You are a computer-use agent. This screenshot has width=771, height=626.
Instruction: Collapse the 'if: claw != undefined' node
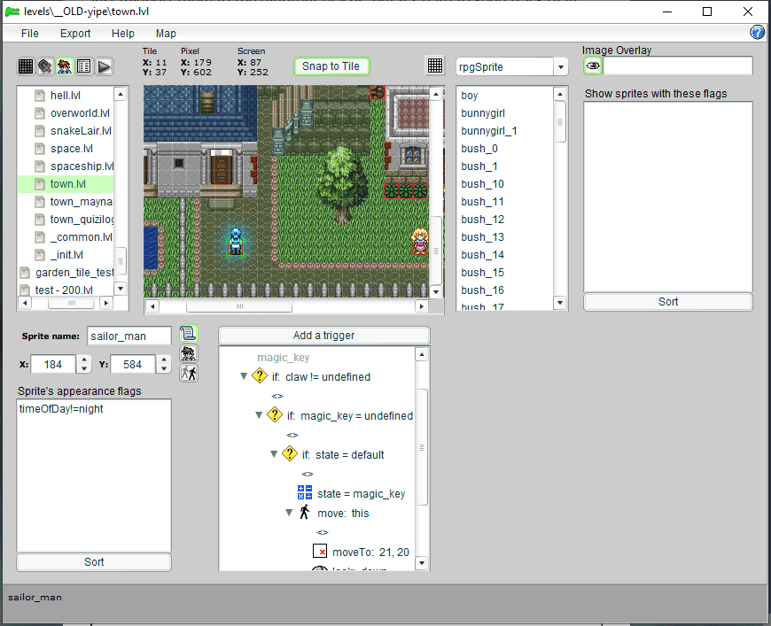click(245, 376)
